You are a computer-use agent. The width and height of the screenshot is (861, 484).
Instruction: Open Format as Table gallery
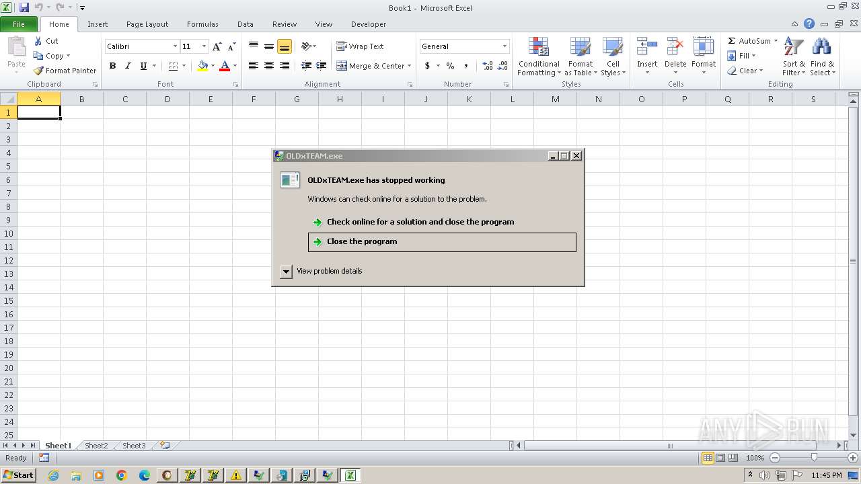click(581, 56)
